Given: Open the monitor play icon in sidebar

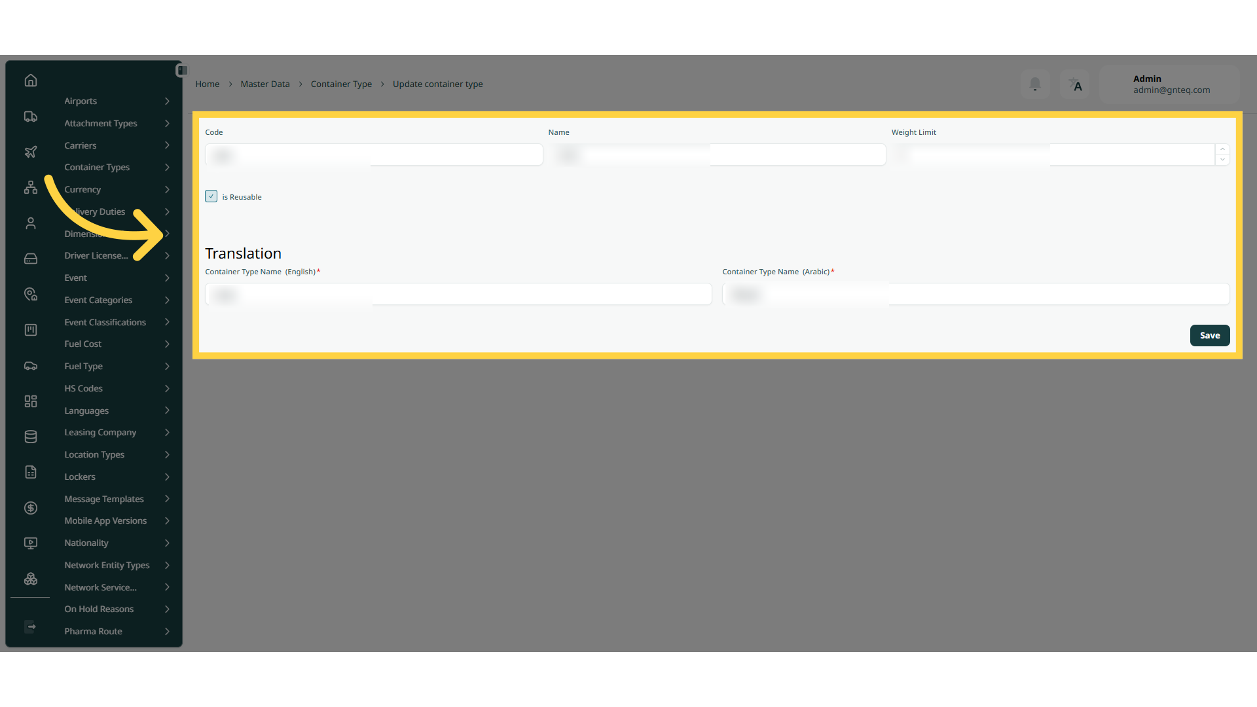Looking at the screenshot, I should 31,543.
